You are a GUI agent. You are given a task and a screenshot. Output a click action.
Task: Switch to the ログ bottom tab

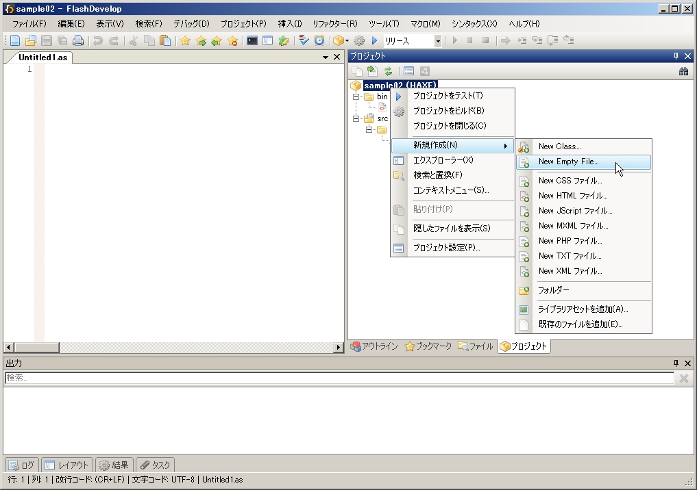[22, 465]
